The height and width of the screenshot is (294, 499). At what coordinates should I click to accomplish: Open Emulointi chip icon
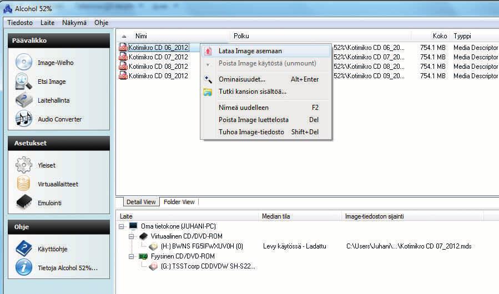tap(23, 202)
